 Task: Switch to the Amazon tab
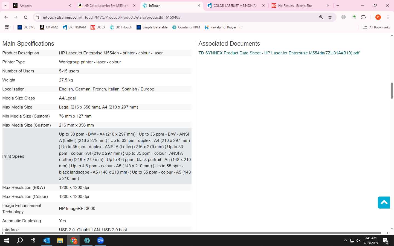(41, 5)
